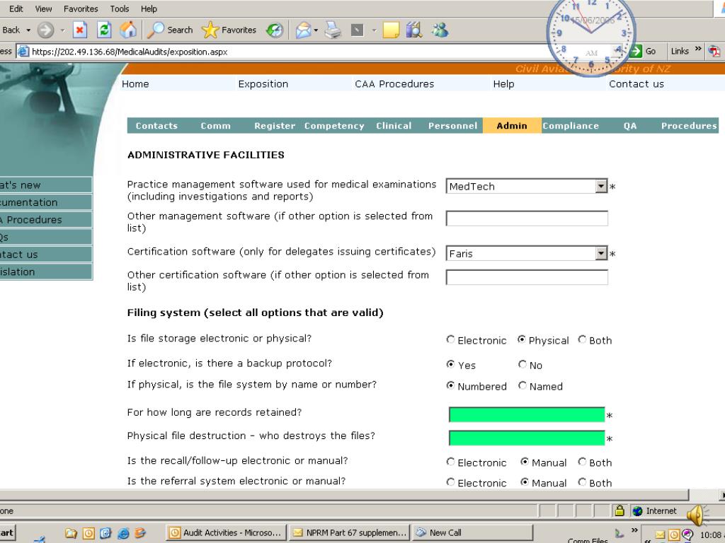
Task: Select Yes for backup protocol
Action: [450, 364]
